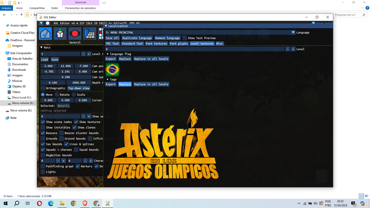Decrement Level number in Main panel
The width and height of the screenshot is (370, 208).
tap(83, 54)
